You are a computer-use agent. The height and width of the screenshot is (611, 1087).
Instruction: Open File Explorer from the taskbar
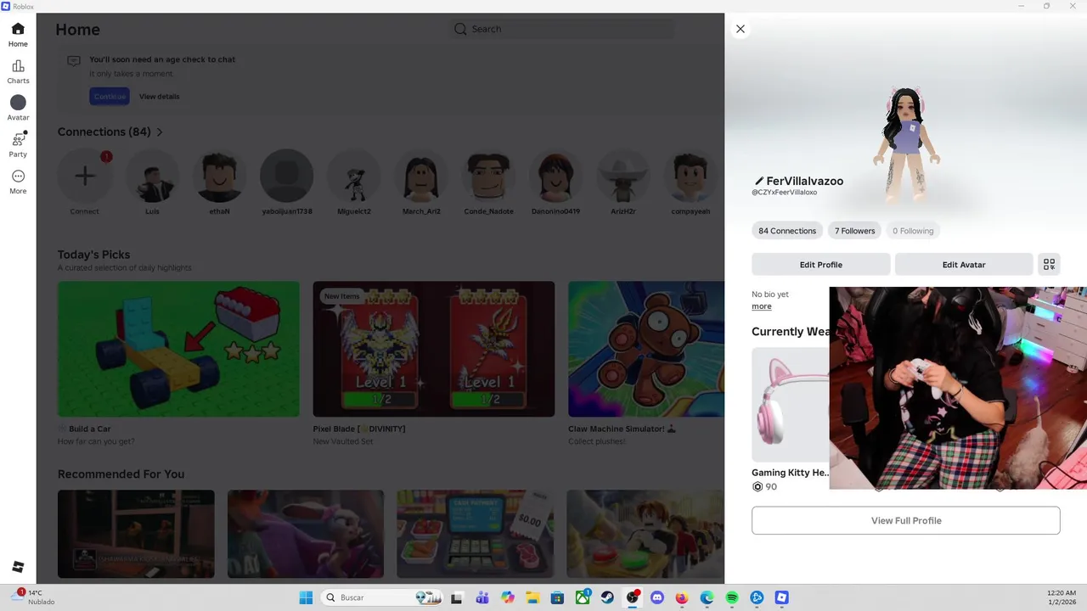click(532, 597)
